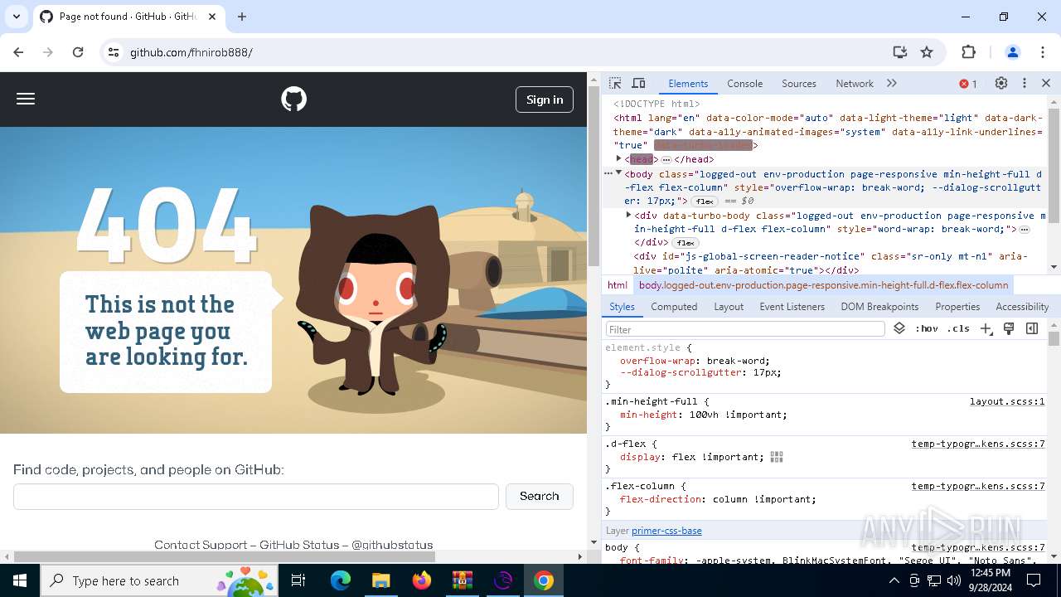Click the GitHub search input field
Viewport: 1061px width, 597px height.
click(256, 497)
